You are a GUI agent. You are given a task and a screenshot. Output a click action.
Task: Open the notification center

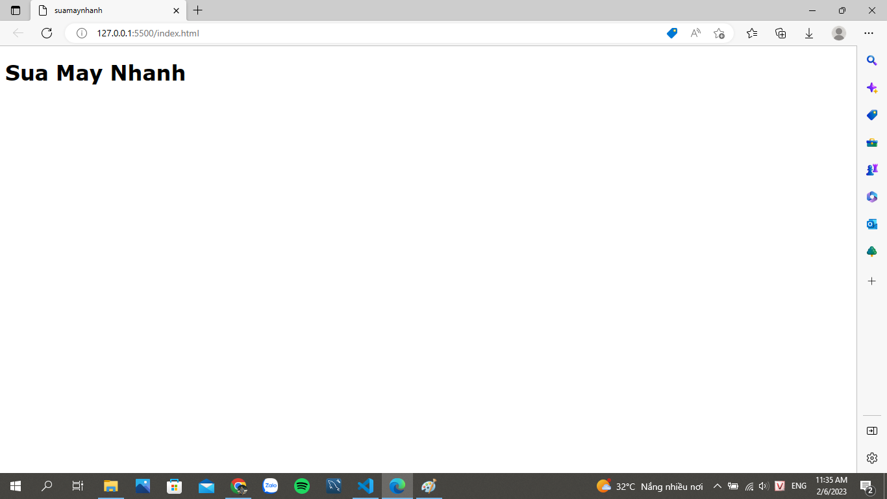click(x=867, y=486)
